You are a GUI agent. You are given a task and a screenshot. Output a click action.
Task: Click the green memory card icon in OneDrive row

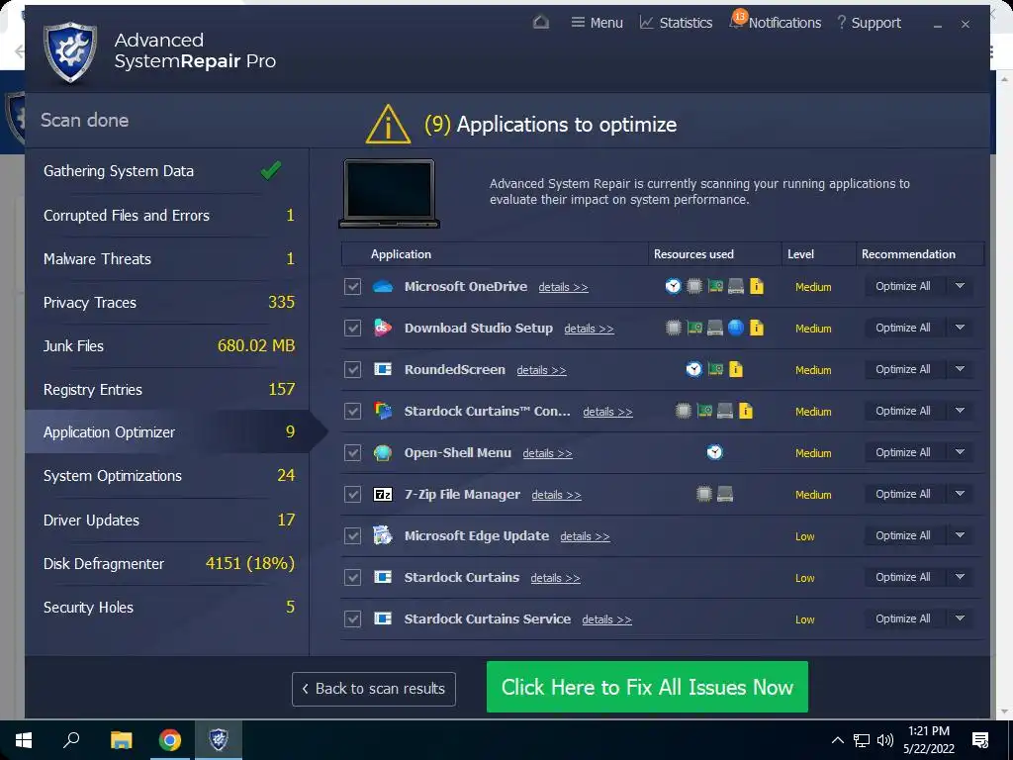coord(714,286)
